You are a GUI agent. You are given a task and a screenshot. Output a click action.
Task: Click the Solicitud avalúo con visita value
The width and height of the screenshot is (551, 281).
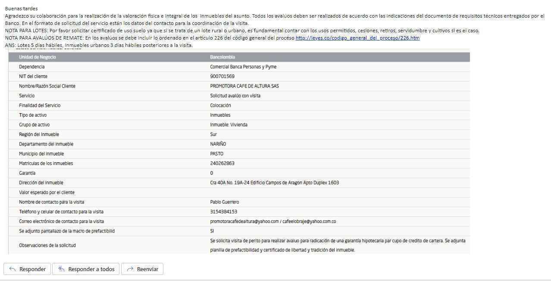(x=235, y=96)
